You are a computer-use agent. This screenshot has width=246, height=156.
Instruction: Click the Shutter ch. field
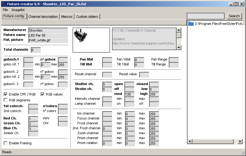107,84
